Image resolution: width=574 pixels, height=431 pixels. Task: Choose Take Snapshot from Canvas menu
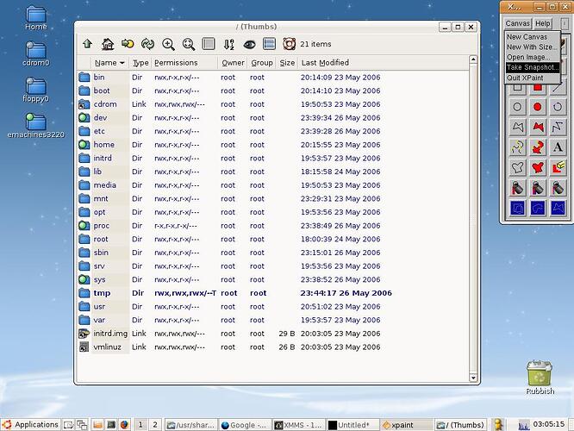(533, 67)
